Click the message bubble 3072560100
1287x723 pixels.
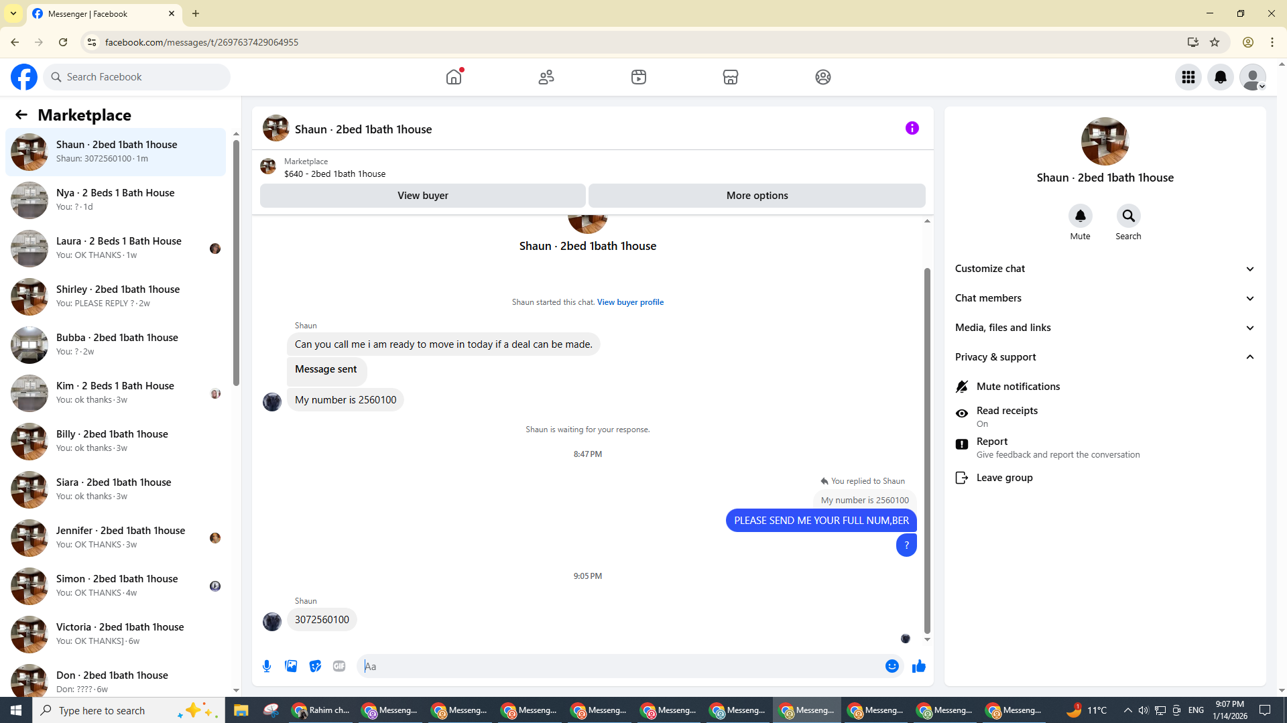click(x=322, y=620)
